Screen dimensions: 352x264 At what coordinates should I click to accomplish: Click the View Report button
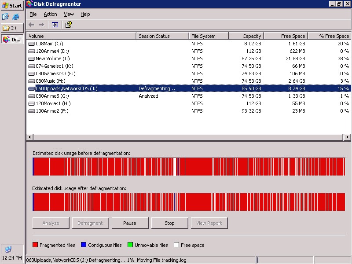coord(209,223)
